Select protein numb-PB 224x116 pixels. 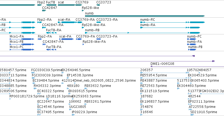(x=192, y=50)
